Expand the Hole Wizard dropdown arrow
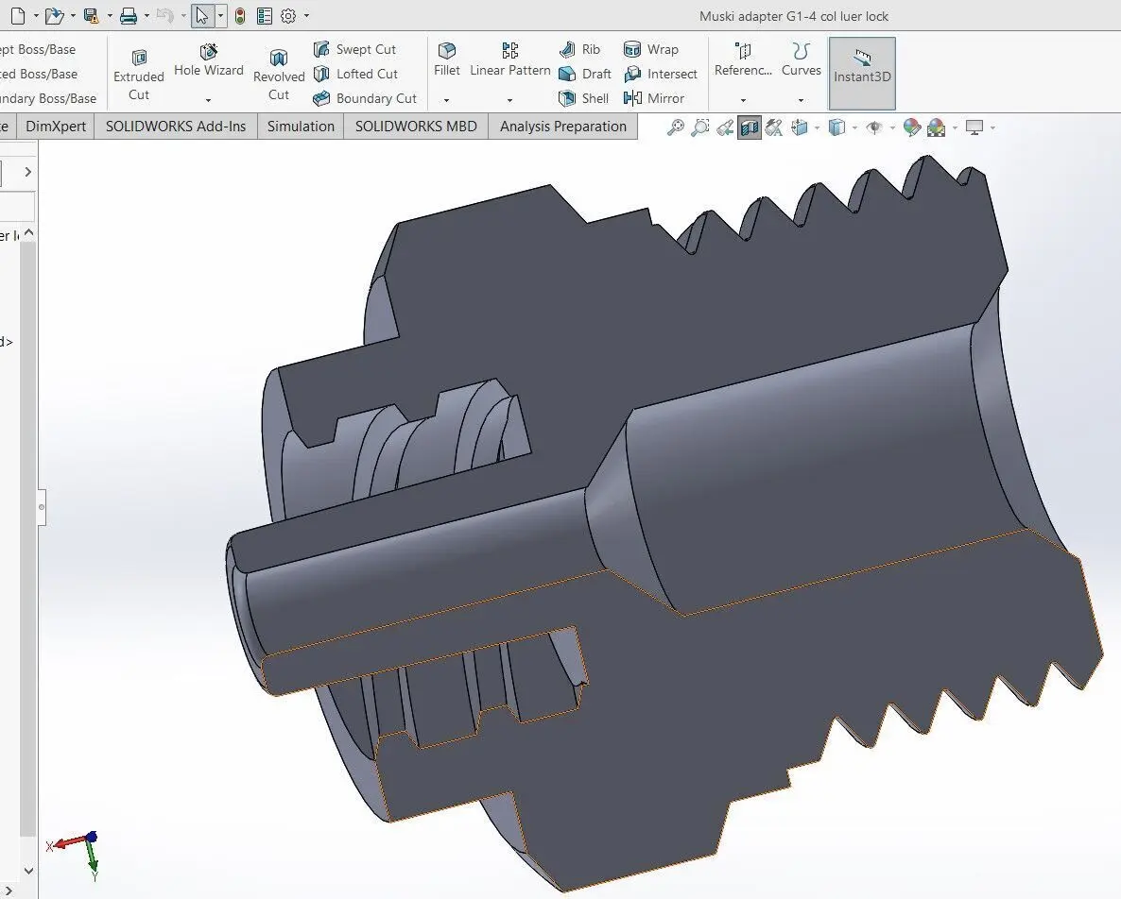1121x899 pixels. (x=208, y=100)
